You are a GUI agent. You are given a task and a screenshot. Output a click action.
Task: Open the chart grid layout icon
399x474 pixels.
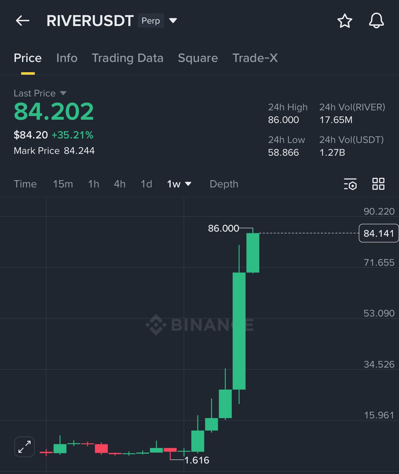click(x=378, y=184)
